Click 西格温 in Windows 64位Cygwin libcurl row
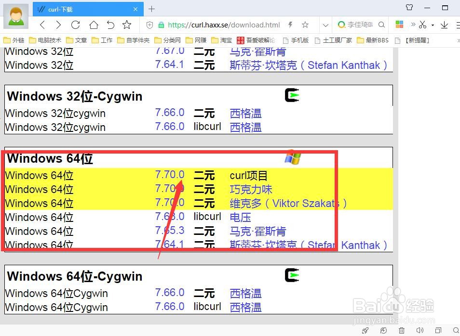 click(245, 307)
